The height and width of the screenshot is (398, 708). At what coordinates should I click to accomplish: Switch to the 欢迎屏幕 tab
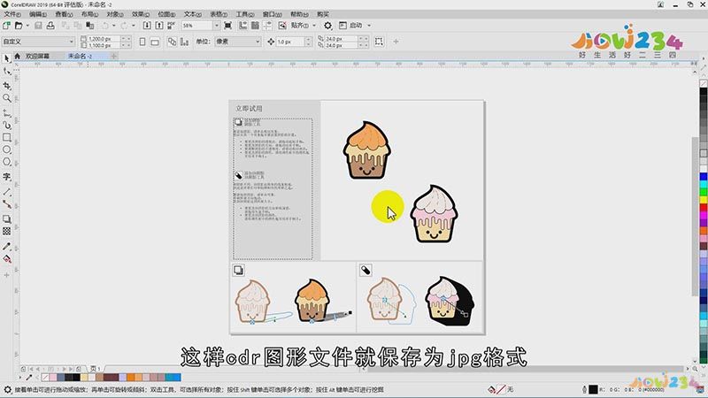37,56
